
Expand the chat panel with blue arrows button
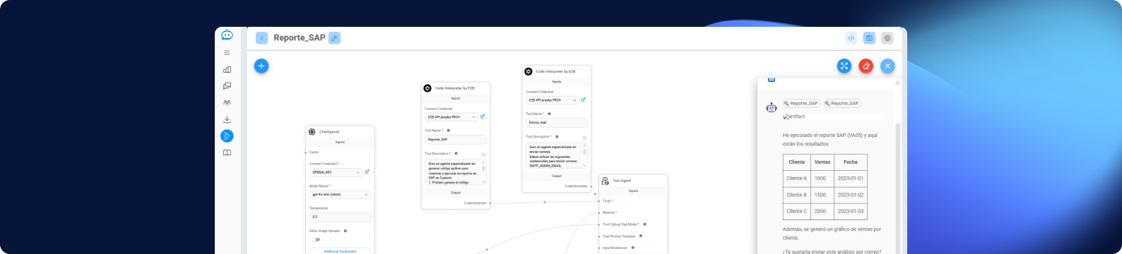[844, 66]
